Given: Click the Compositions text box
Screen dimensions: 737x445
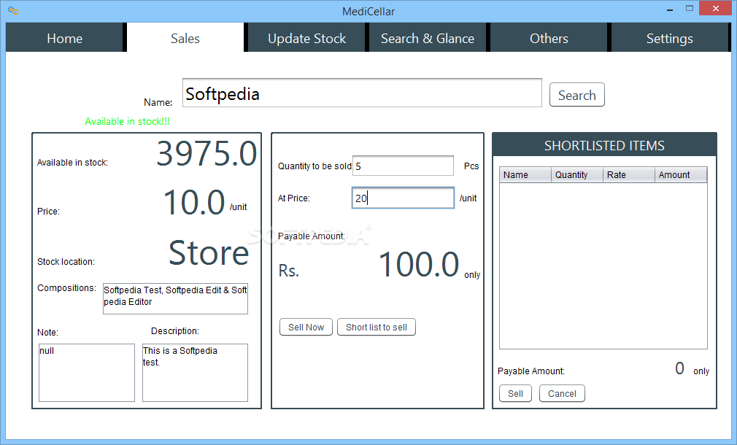Looking at the screenshot, I should (175, 298).
